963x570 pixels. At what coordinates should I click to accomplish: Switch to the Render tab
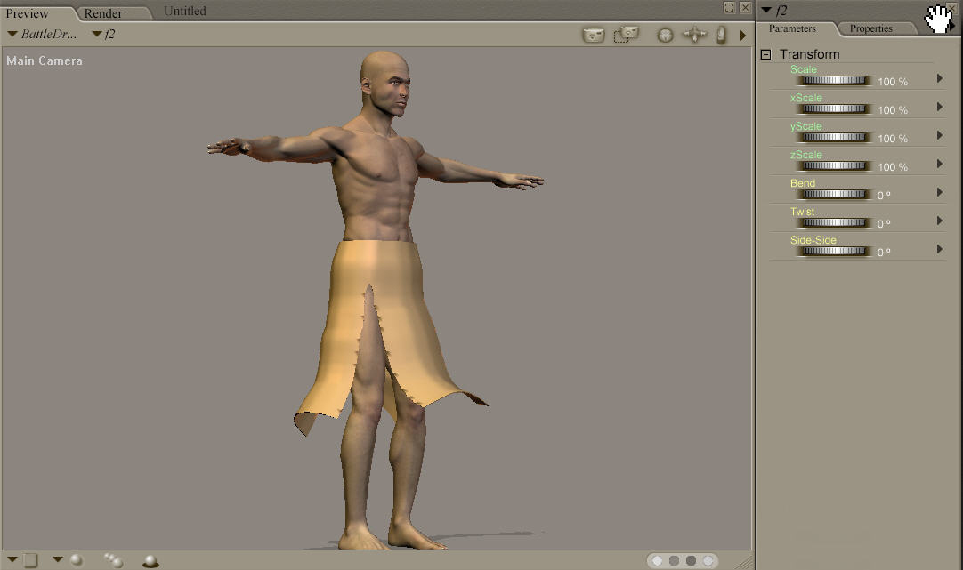coord(103,13)
